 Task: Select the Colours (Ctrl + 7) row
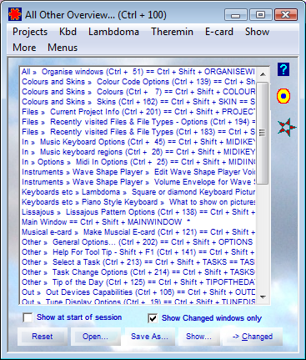pyautogui.click(x=138, y=92)
